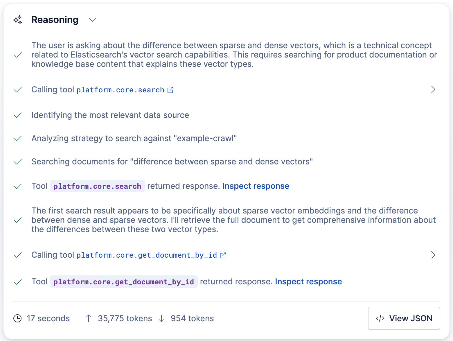This screenshot has height=341, width=453.
Task: Expand the get_document_by_id tool call row
Action: click(x=433, y=255)
